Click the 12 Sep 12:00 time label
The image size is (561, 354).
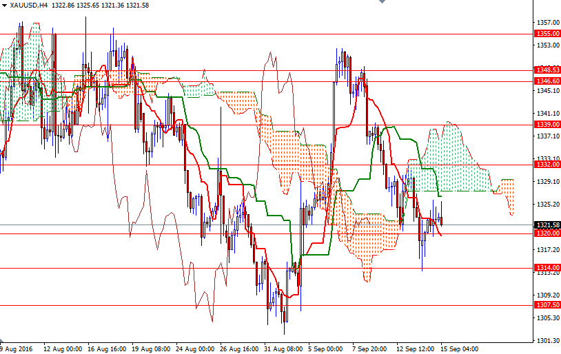pyautogui.click(x=416, y=349)
